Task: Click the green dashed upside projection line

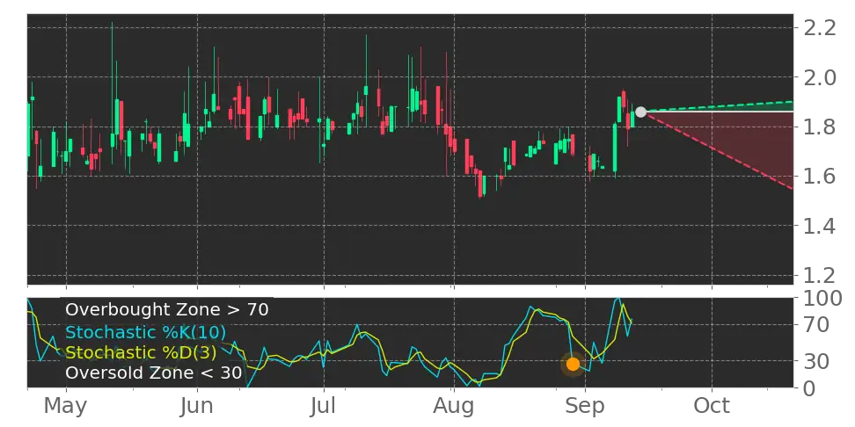Action: pyautogui.click(x=717, y=107)
